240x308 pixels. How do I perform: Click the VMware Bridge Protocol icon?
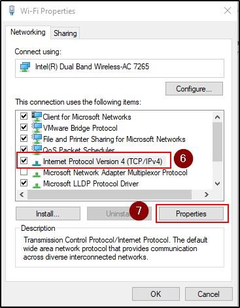tap(37, 128)
